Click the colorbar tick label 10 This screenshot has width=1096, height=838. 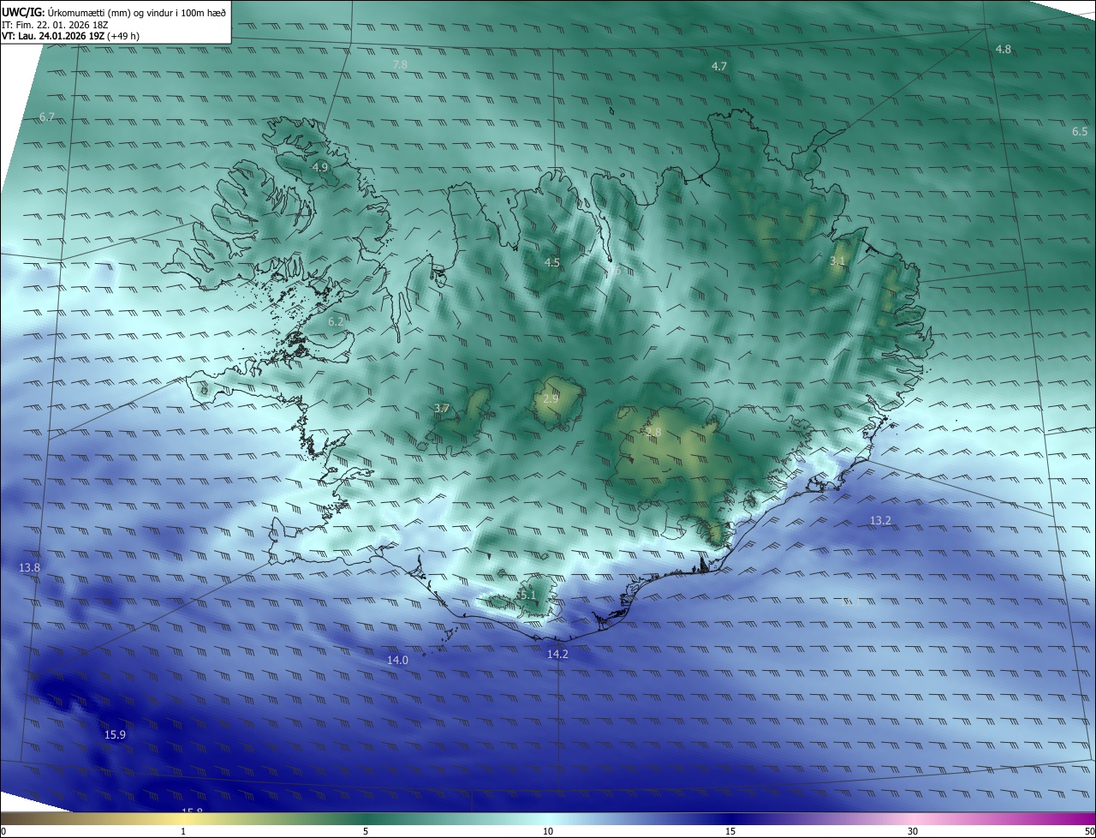coord(548,831)
